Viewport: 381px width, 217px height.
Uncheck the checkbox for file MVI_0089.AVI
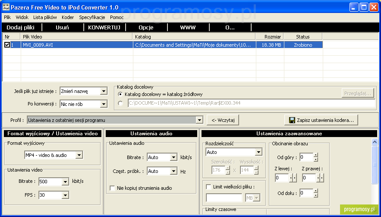(7, 45)
